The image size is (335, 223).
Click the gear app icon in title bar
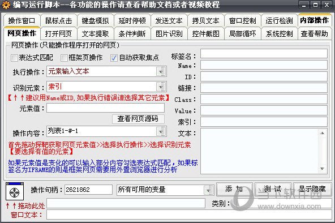pos(6,5)
